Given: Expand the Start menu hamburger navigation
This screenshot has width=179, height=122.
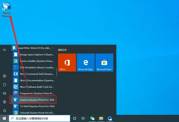Looking at the screenshot, I should [x=4, y=50].
